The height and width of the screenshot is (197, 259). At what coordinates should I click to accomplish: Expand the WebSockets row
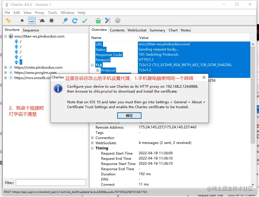(x=92, y=143)
